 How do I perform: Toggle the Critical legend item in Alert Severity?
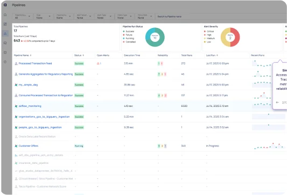tap(209, 31)
